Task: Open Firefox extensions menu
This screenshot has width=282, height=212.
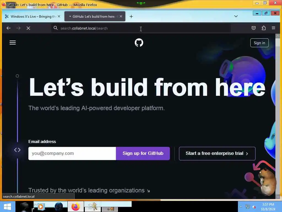Action: tap(264, 28)
